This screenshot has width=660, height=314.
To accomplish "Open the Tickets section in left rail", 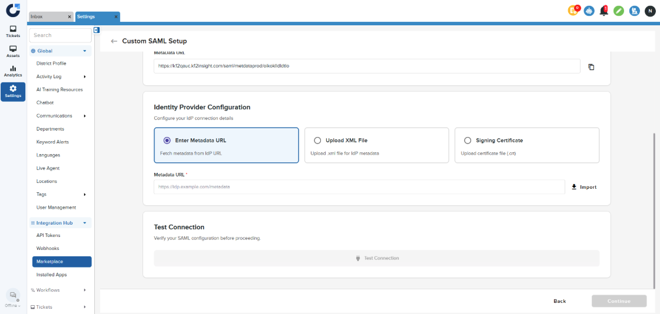I will [13, 31].
